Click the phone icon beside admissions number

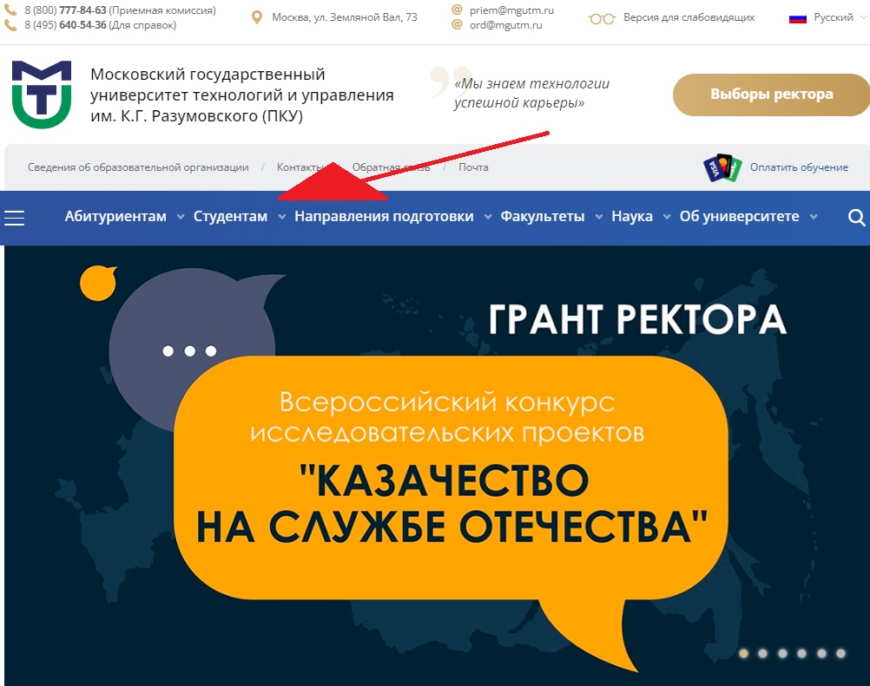tap(10, 10)
